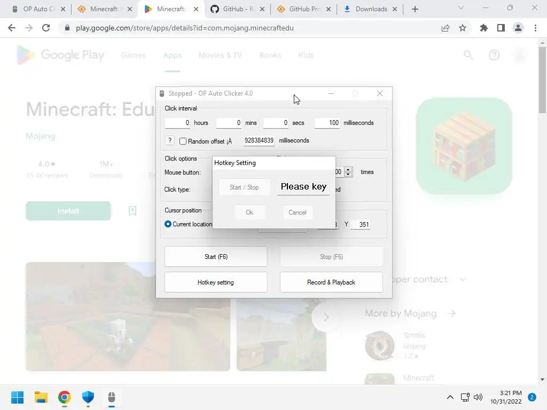Click the question mark help button

[x=169, y=140]
